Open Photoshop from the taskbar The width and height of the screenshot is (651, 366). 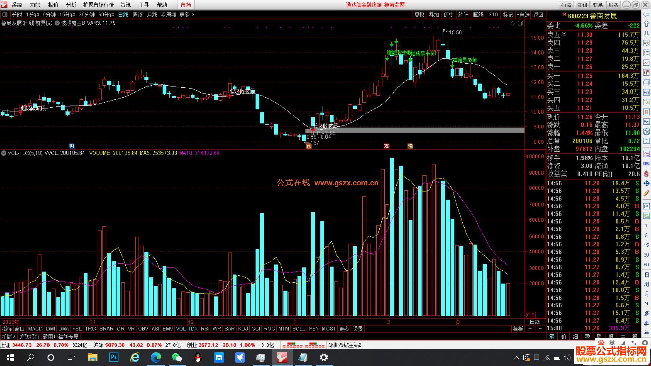(114, 357)
